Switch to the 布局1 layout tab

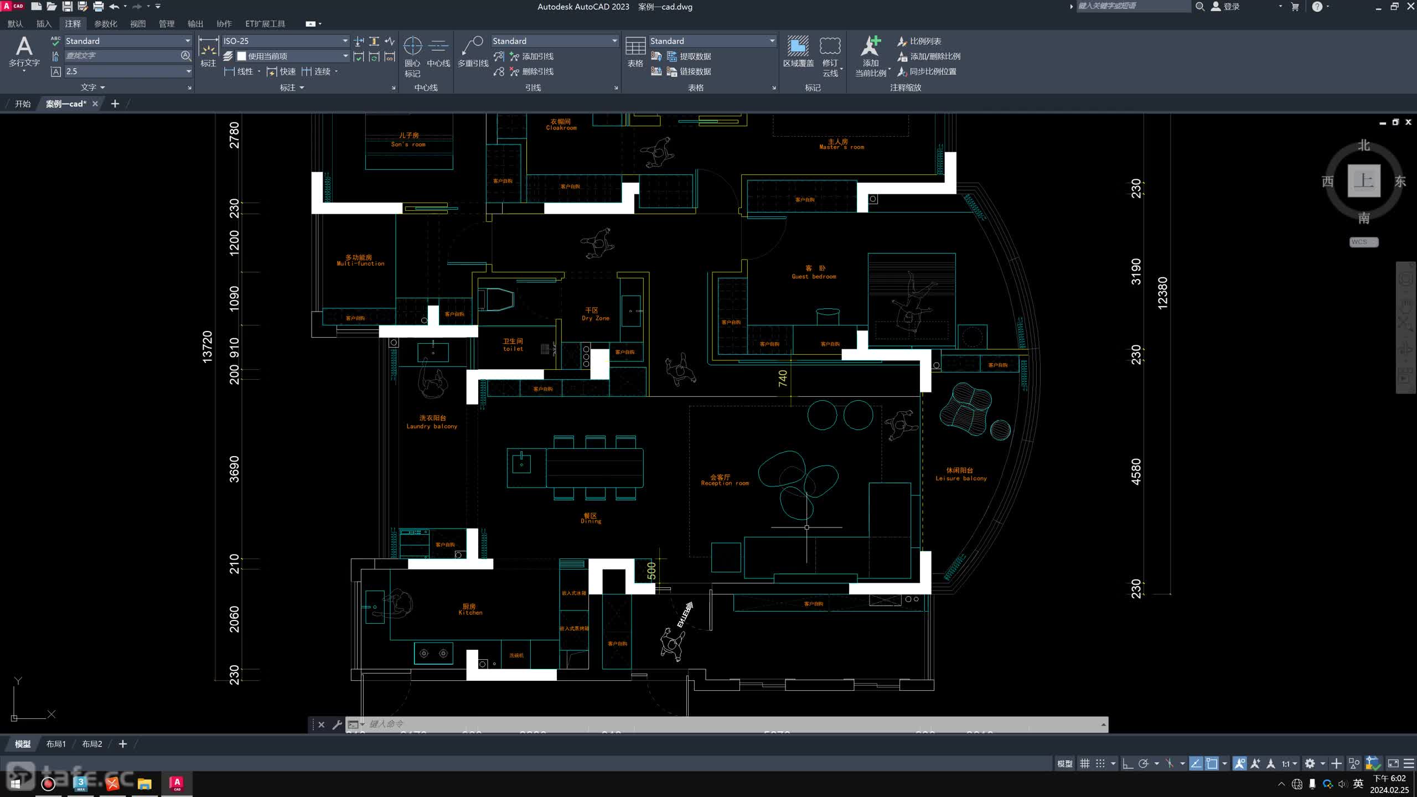[55, 744]
